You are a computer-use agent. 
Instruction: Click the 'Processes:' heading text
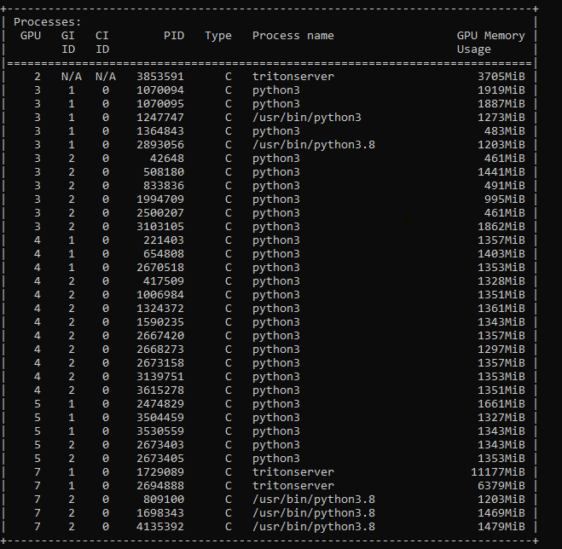click(x=48, y=22)
